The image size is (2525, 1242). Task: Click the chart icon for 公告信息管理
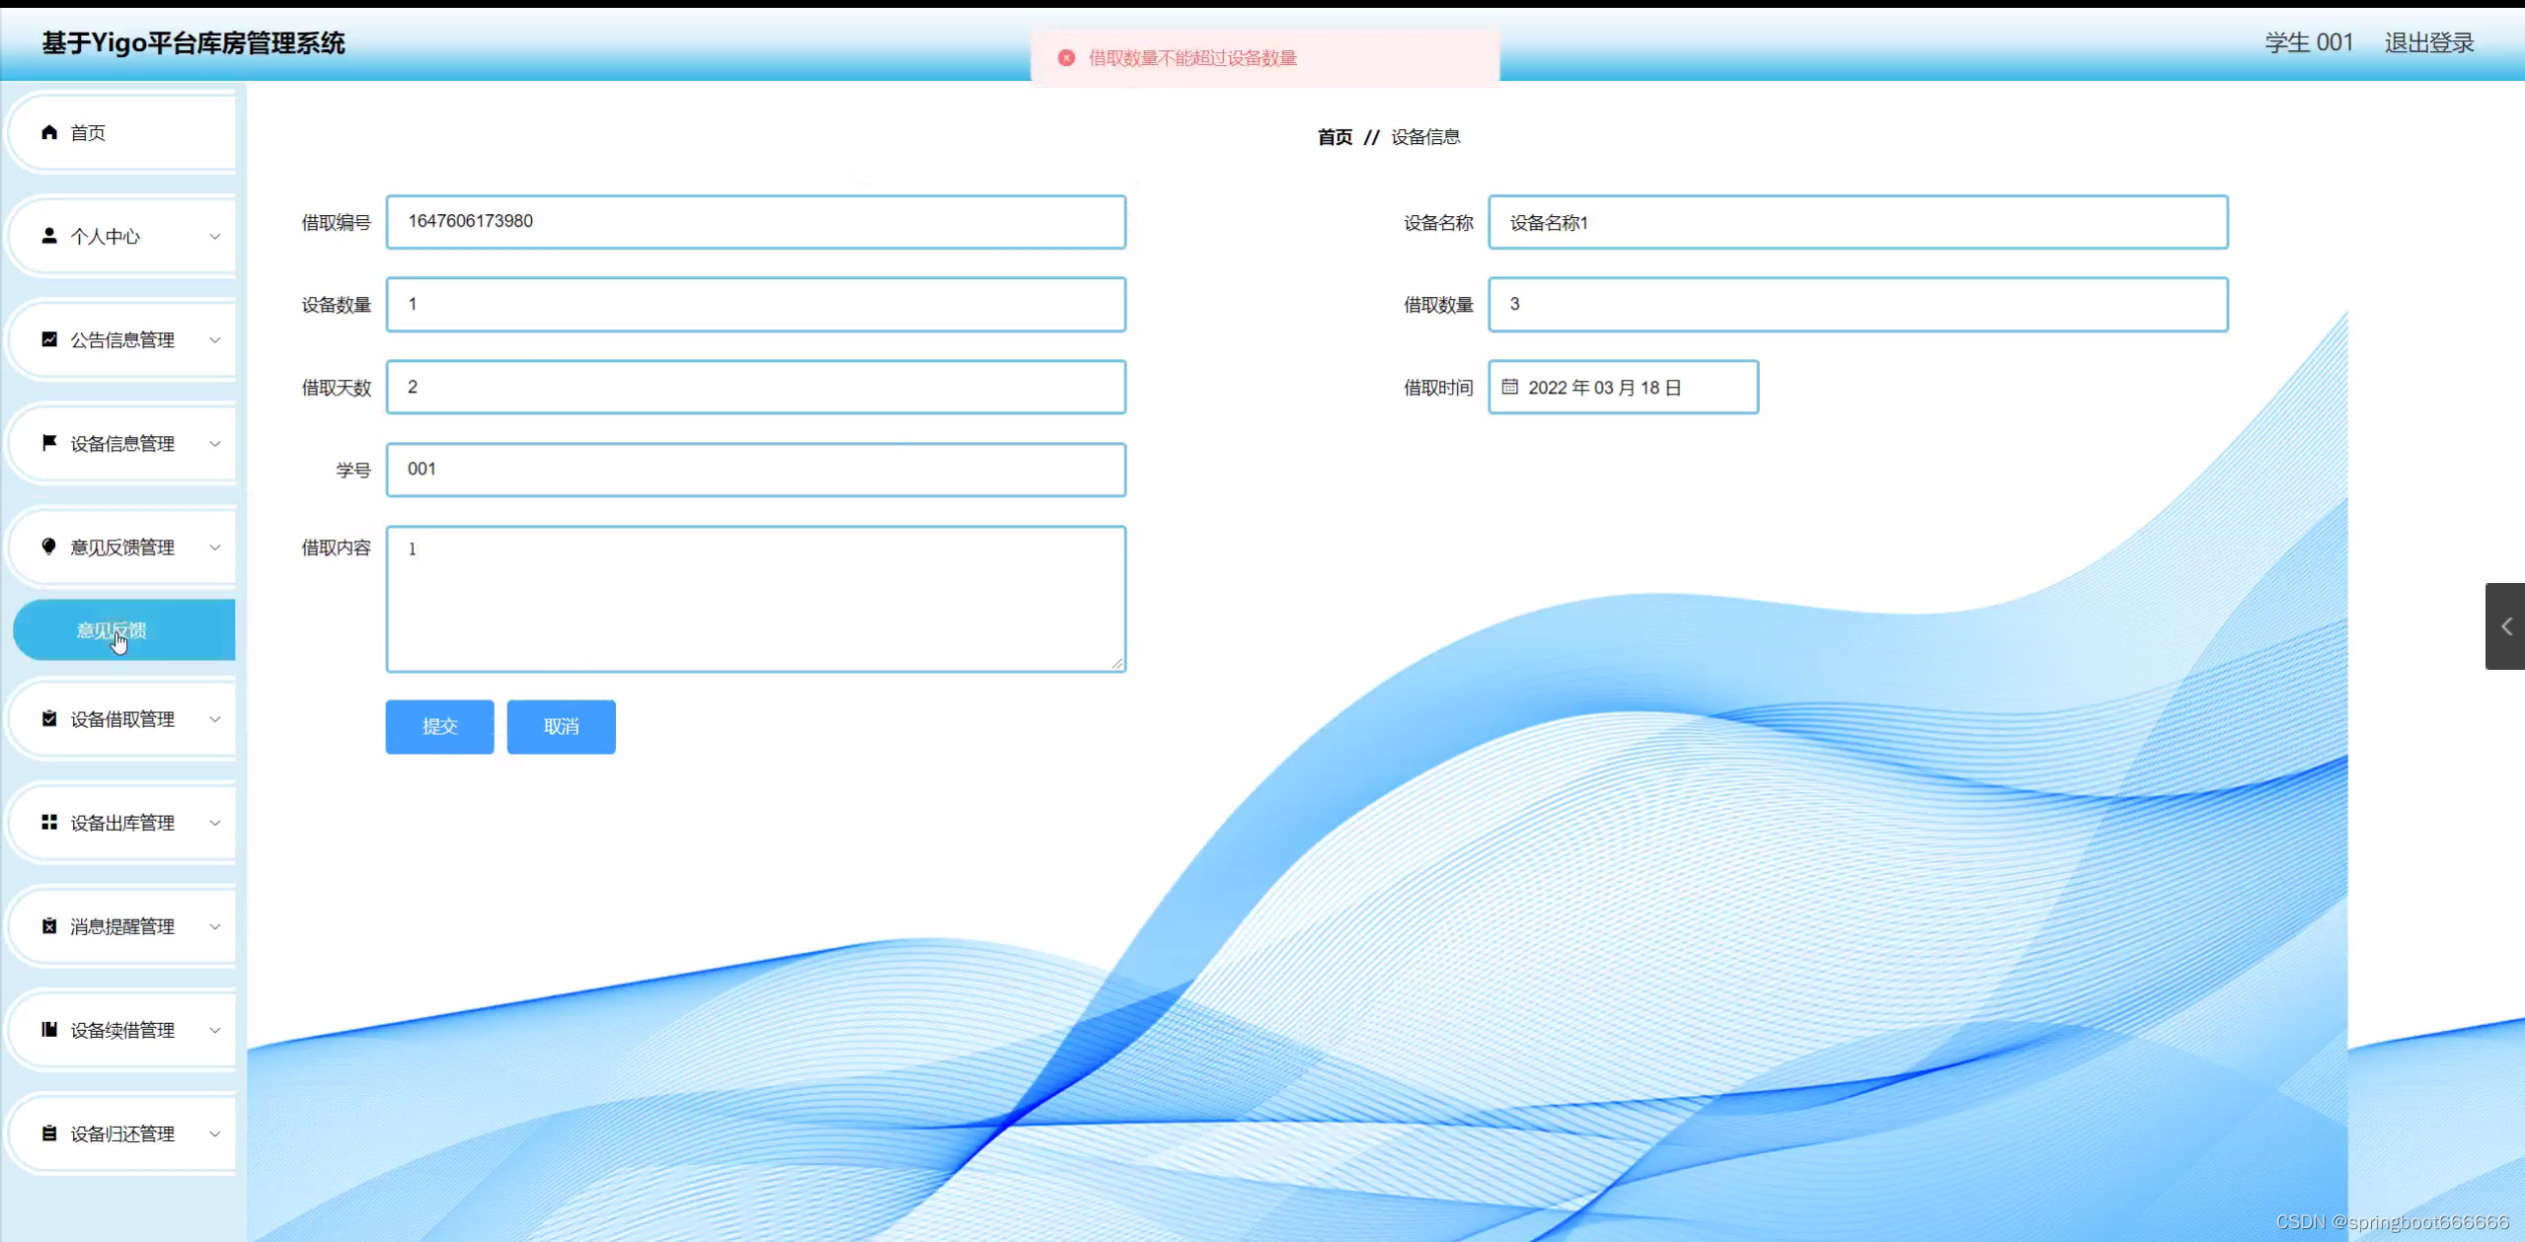[49, 339]
